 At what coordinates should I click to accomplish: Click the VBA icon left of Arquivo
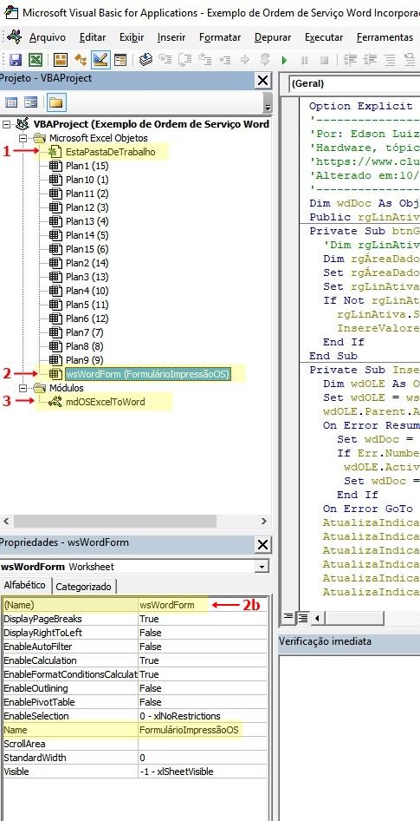(x=14, y=37)
